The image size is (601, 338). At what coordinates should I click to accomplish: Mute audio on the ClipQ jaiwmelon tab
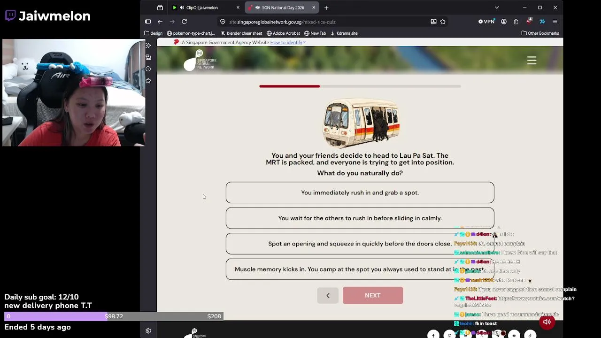tap(182, 8)
